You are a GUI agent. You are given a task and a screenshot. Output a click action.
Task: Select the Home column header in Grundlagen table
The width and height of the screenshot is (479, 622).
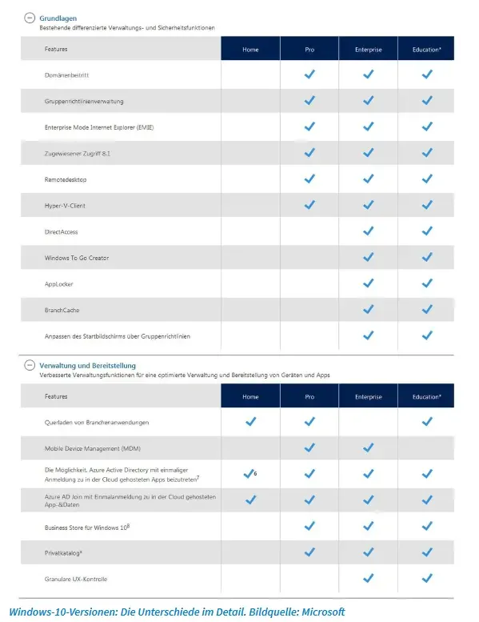tap(250, 48)
